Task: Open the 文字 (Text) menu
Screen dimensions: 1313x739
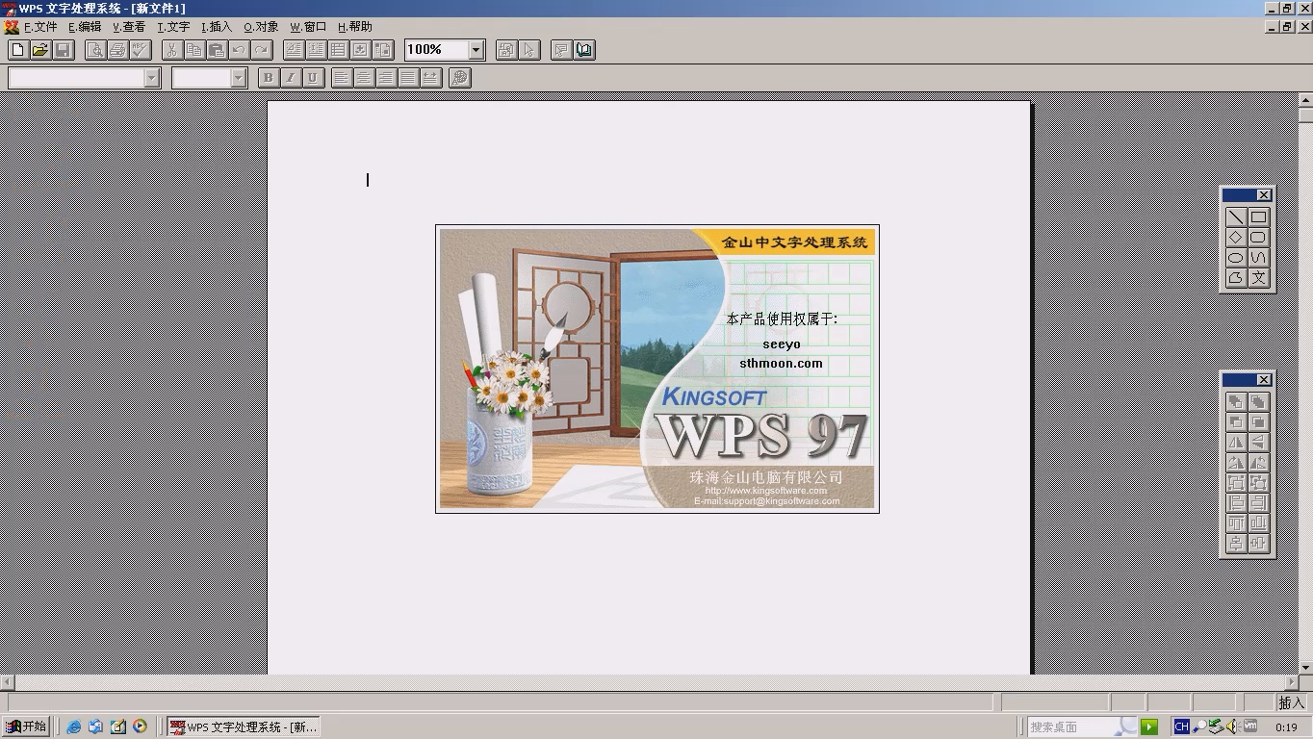Action: point(173,27)
